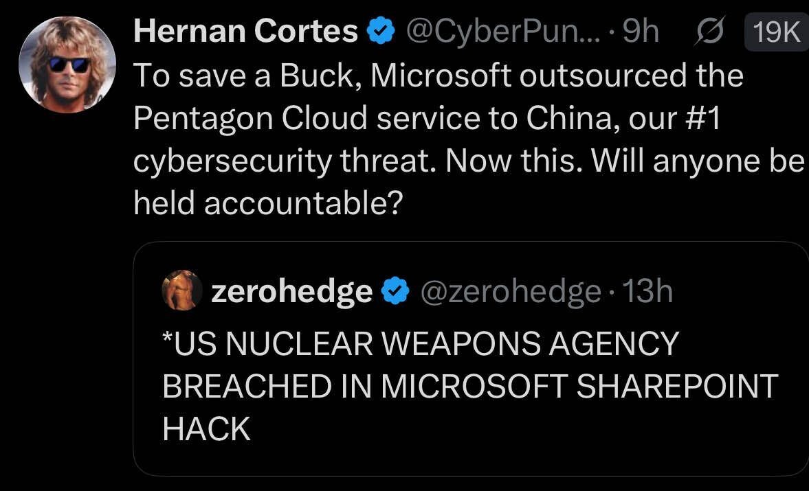Click the 13h timestamp on quoted tweet
This screenshot has height=491, width=809.
[647, 291]
